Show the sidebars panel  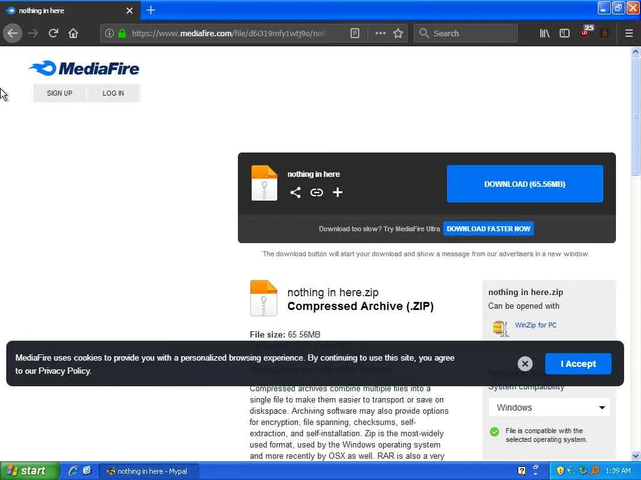pyautogui.click(x=565, y=33)
